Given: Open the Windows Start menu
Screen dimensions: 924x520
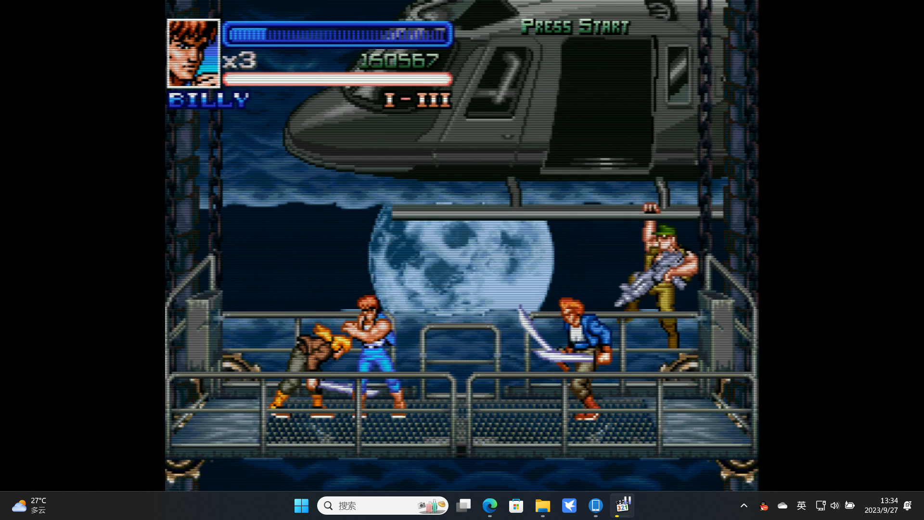Looking at the screenshot, I should tap(301, 506).
